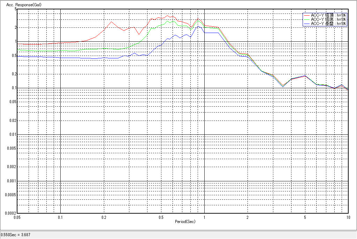The width and height of the screenshot is (357, 239).
Task: Click the x-axis tick label 2
Action: pyautogui.click(x=248, y=217)
